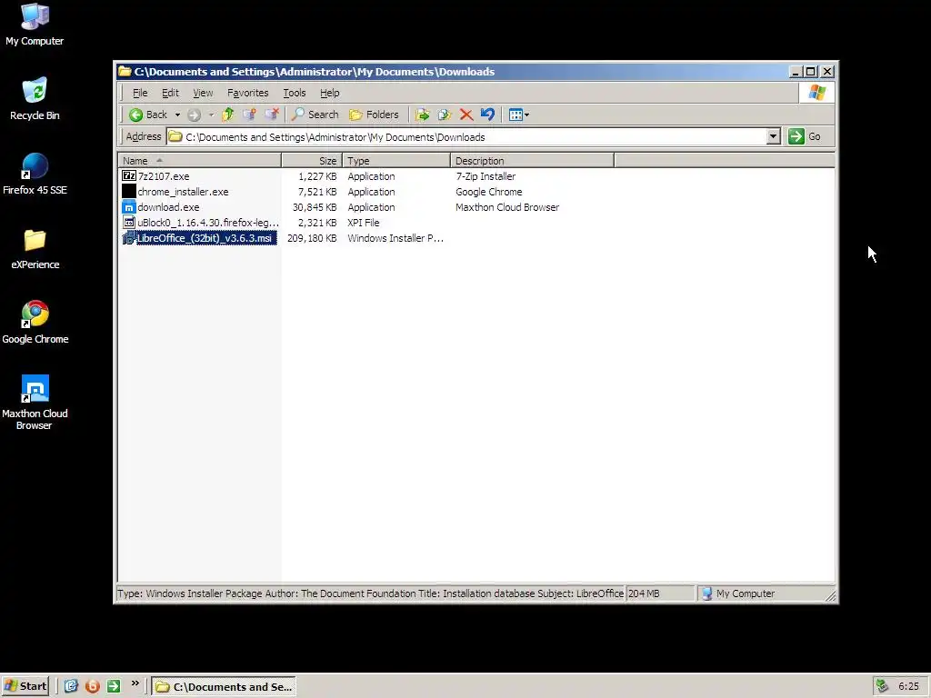931x698 pixels.
Task: Open the Favorites menu
Action: [x=247, y=93]
